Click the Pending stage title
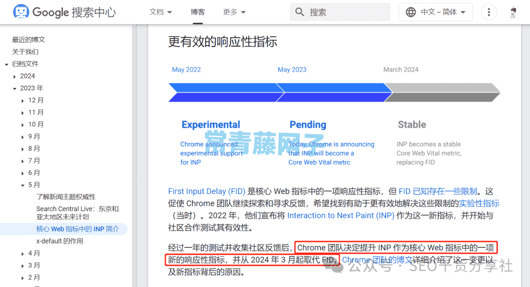530x287 pixels. [x=308, y=124]
